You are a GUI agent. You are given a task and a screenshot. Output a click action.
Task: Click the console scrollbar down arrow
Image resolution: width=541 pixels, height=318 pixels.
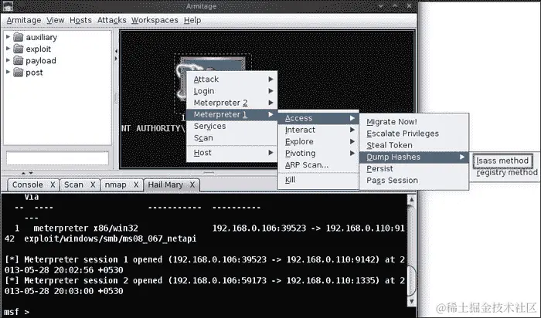[411, 302]
